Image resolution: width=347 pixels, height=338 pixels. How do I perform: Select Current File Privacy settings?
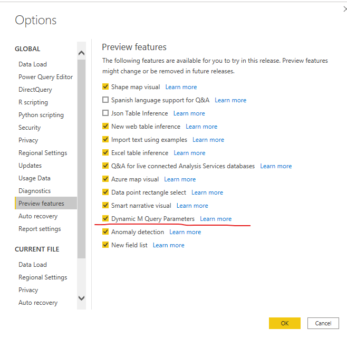click(x=28, y=289)
